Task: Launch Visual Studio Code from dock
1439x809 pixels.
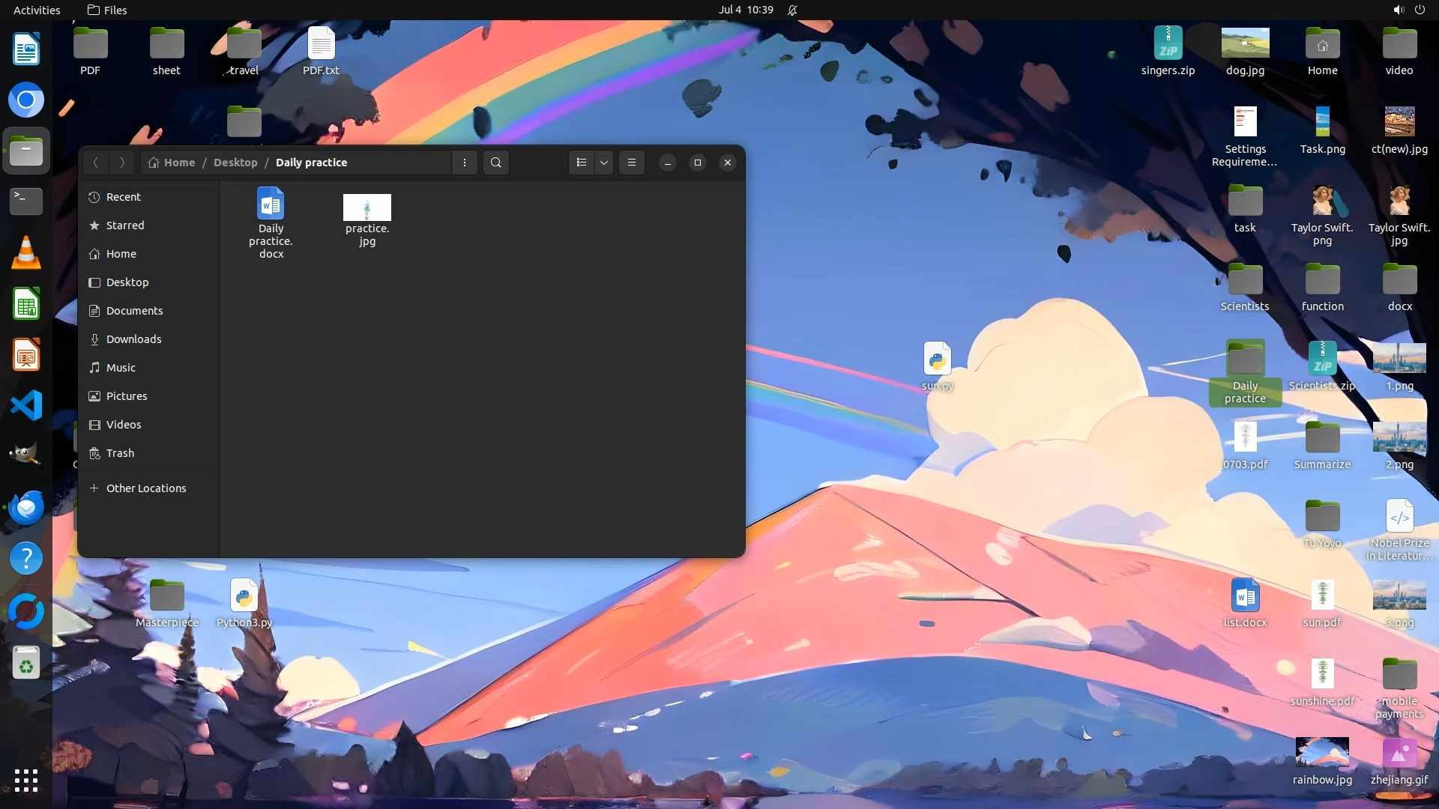Action: click(26, 405)
